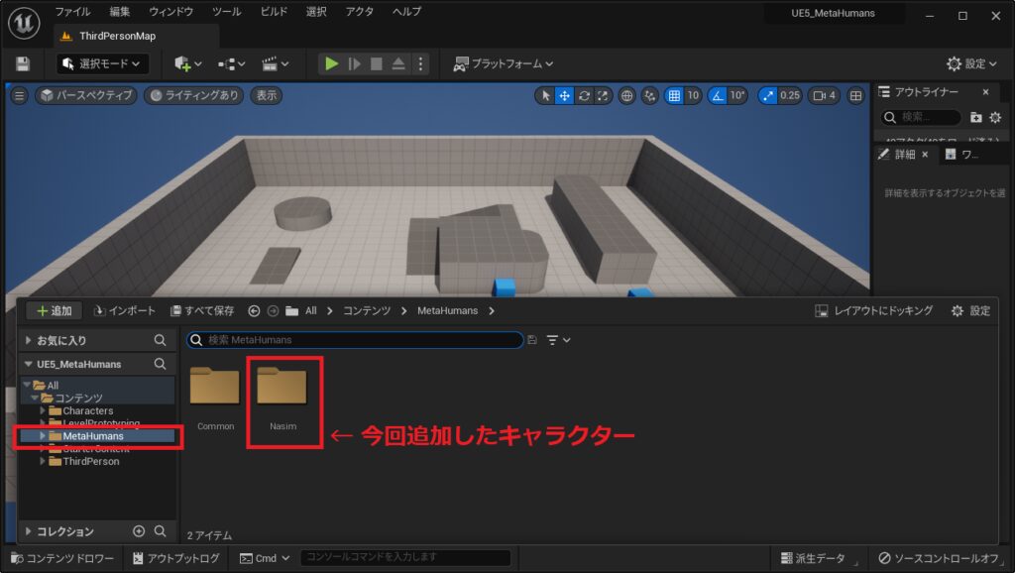The image size is (1015, 573).
Task: Activate the translate move tool in viewport
Action: point(564,96)
